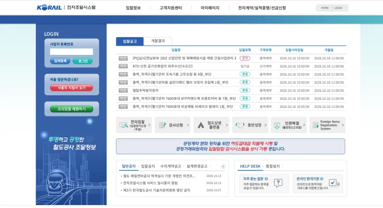The image size is (383, 208).
Task: Click 물품 badge on 철탑추락방지장치 row
Action: tap(245, 90)
